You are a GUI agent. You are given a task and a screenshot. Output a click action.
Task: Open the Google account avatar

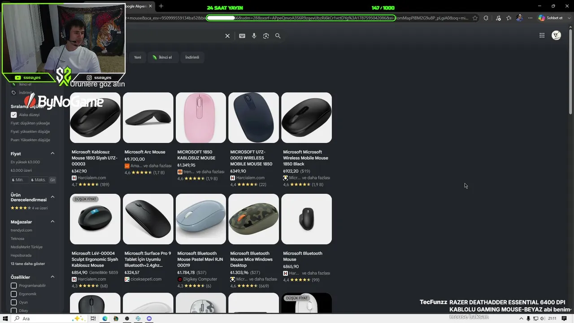coord(556,35)
